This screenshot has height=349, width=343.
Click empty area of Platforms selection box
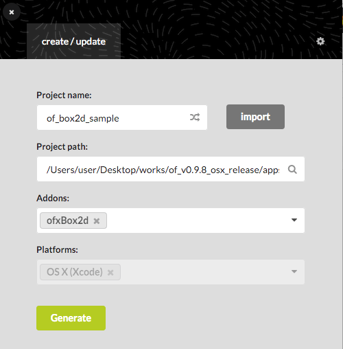(x=204, y=272)
